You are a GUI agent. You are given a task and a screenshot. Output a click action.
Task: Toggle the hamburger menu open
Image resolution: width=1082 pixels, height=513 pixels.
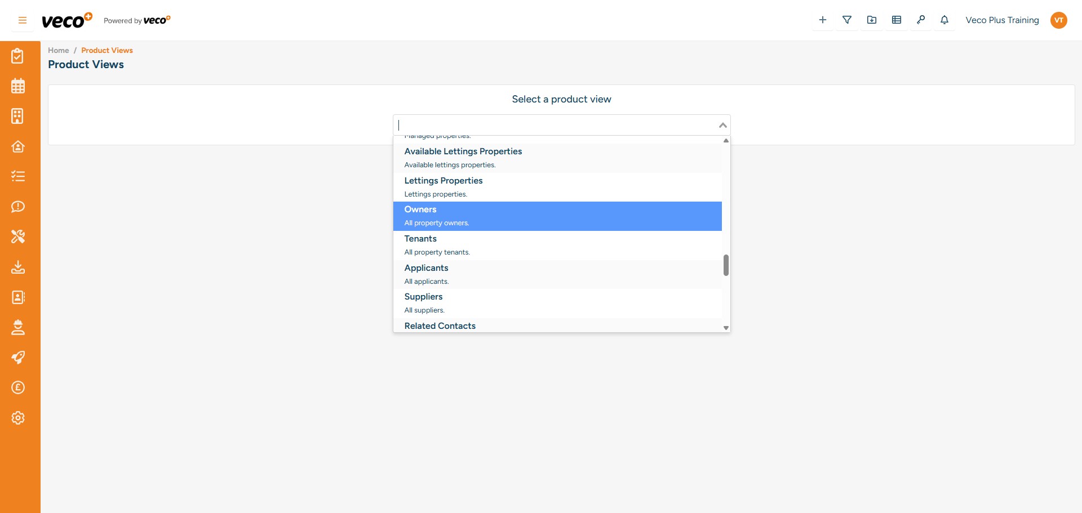(22, 20)
